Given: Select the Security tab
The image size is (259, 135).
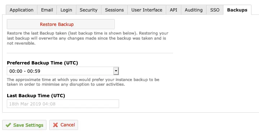Looking at the screenshot, I should (x=88, y=10).
